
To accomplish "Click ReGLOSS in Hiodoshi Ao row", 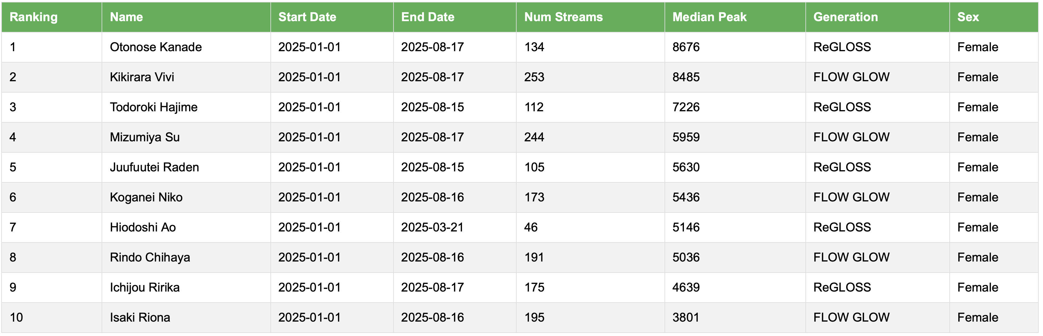I will (842, 227).
